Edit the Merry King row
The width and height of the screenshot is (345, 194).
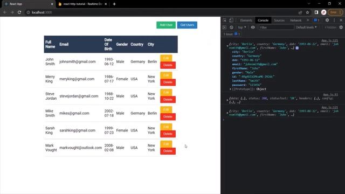pos(166,75)
